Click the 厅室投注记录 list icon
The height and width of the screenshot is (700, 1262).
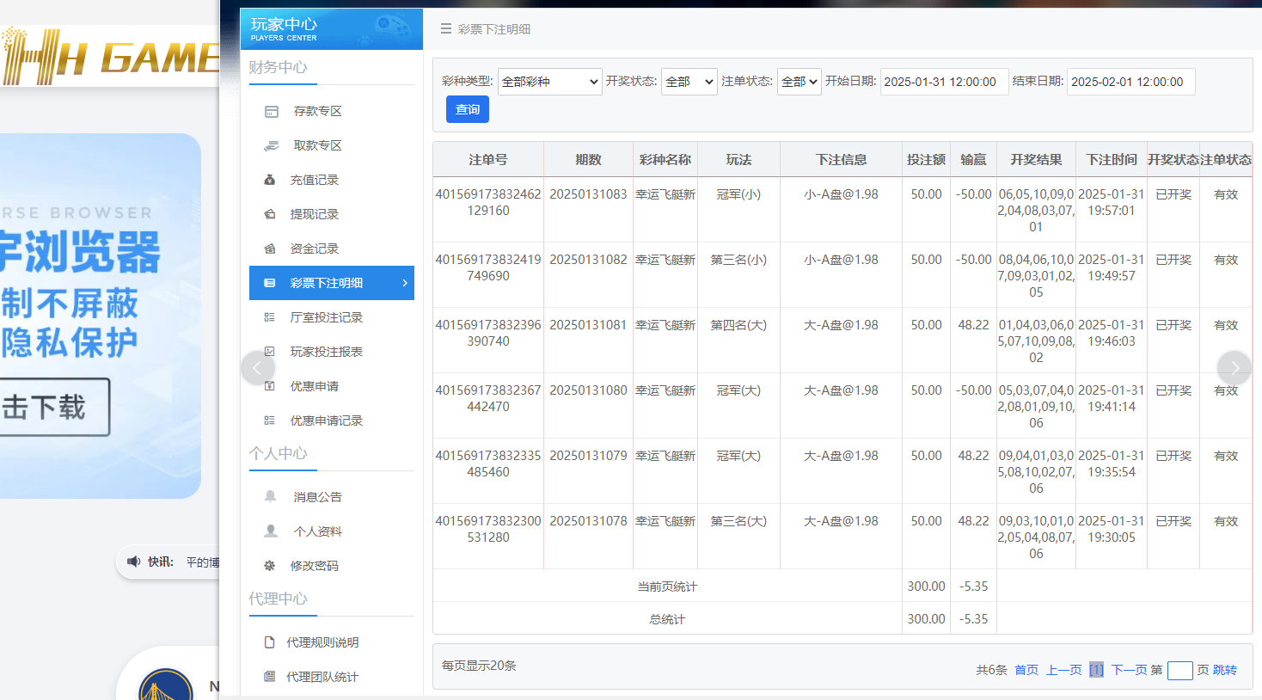(271, 317)
